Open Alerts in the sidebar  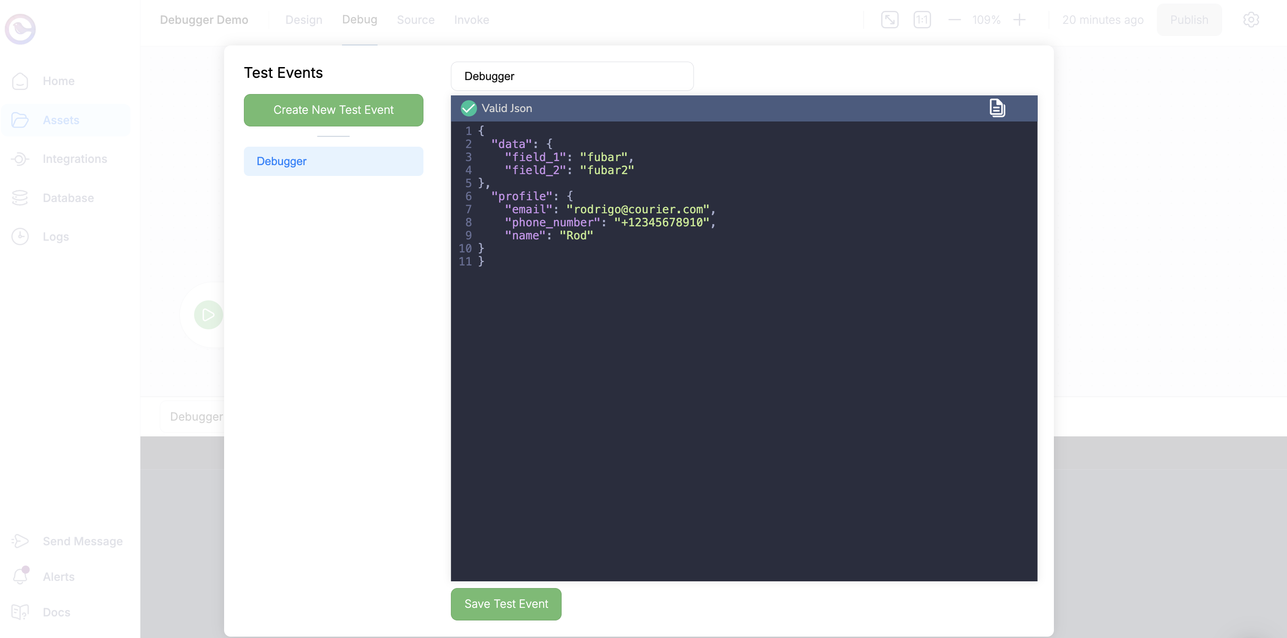(58, 576)
